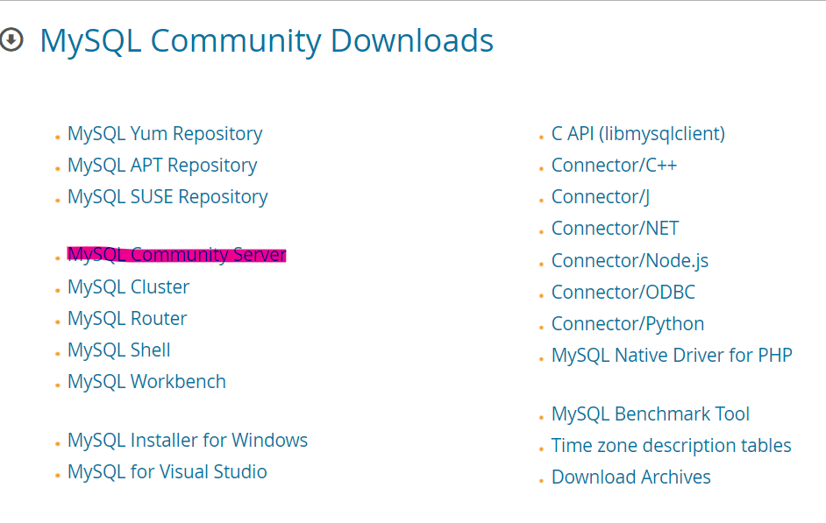Open MySQL for Visual Studio link

tap(167, 471)
